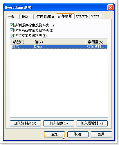The image size is (119, 145).
Task: Switch to the 一般 tab
Action: [13, 17]
